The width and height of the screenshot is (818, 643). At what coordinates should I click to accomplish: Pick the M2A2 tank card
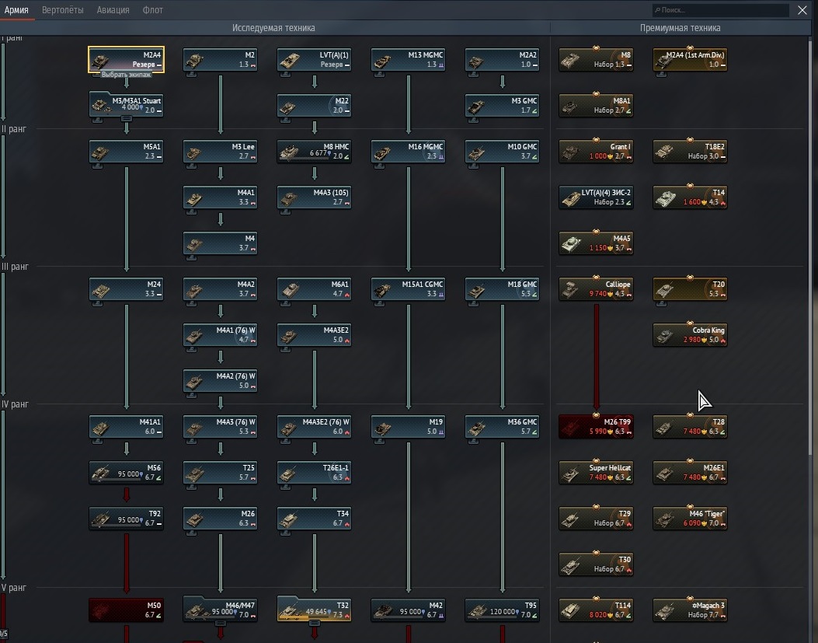[x=502, y=60]
